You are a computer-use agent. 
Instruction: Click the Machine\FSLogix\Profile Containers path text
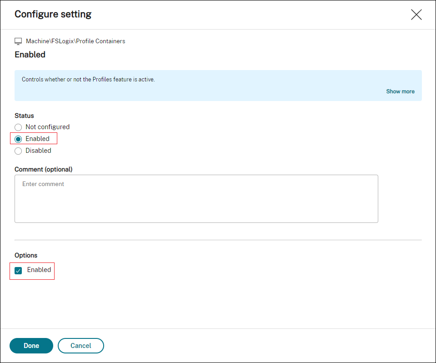pos(75,41)
